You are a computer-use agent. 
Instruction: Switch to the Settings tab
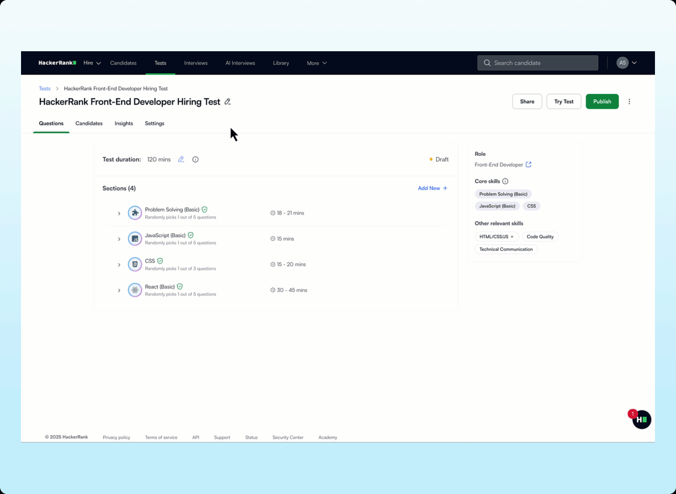(x=155, y=123)
